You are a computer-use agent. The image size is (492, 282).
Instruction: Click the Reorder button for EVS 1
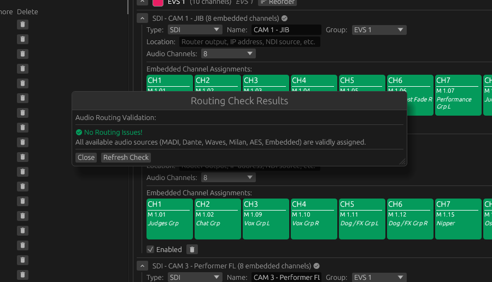277,2
